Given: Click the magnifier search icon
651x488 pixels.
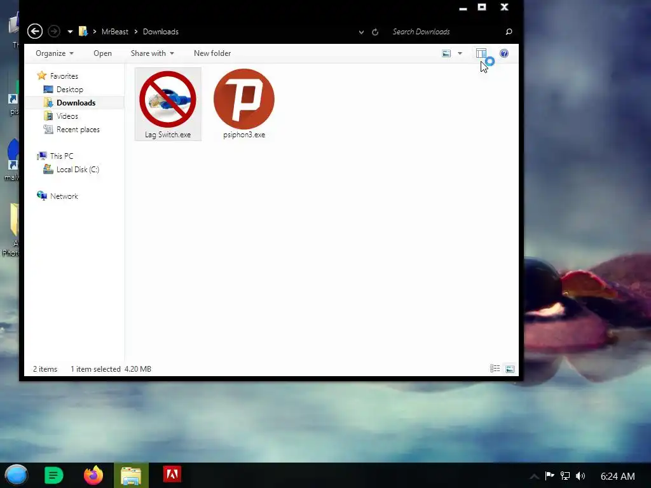Looking at the screenshot, I should click(x=509, y=32).
